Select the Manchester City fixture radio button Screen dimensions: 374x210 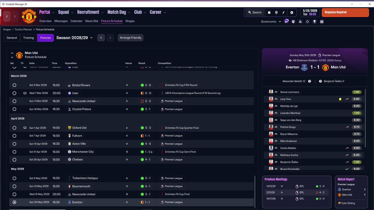pyautogui.click(x=14, y=152)
